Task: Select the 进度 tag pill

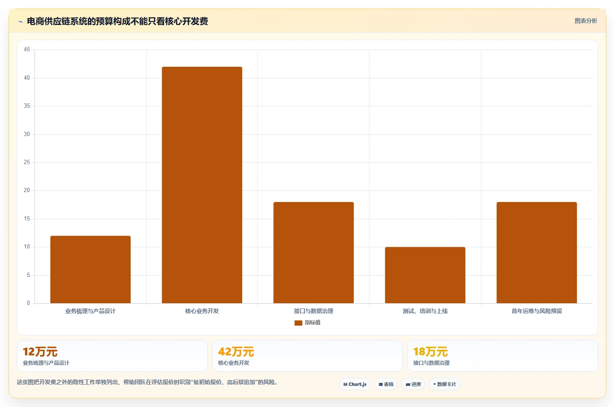Action: [413, 384]
